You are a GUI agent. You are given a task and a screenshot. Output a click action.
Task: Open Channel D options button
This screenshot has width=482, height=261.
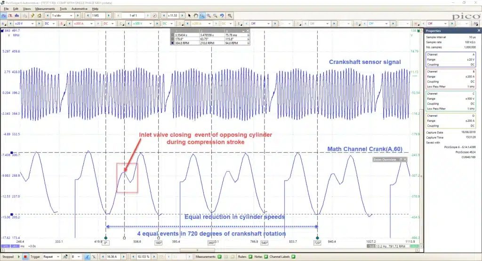point(180,24)
